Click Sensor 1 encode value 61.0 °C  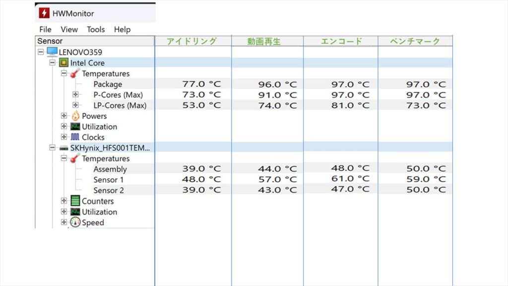click(350, 179)
